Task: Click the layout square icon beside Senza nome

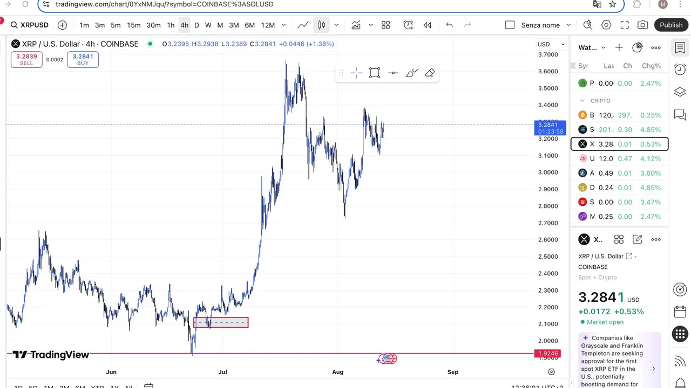Action: click(x=510, y=25)
